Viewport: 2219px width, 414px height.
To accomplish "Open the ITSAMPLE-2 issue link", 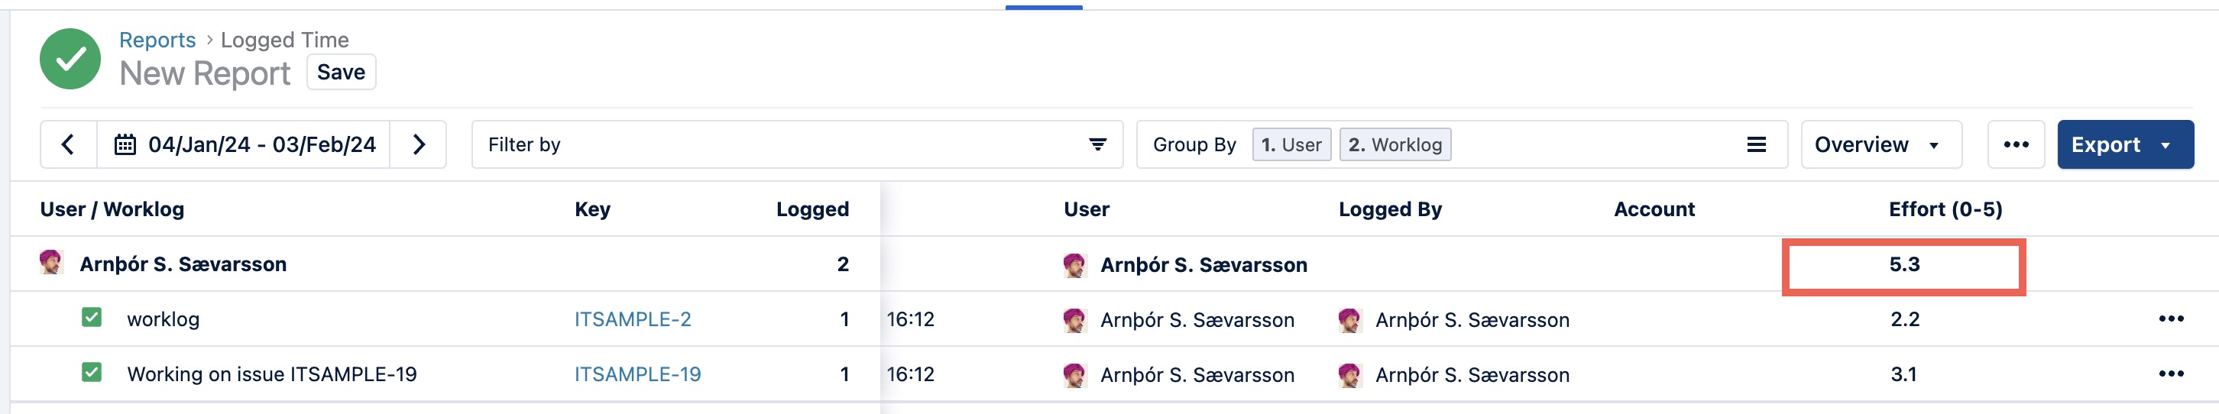I will point(632,319).
